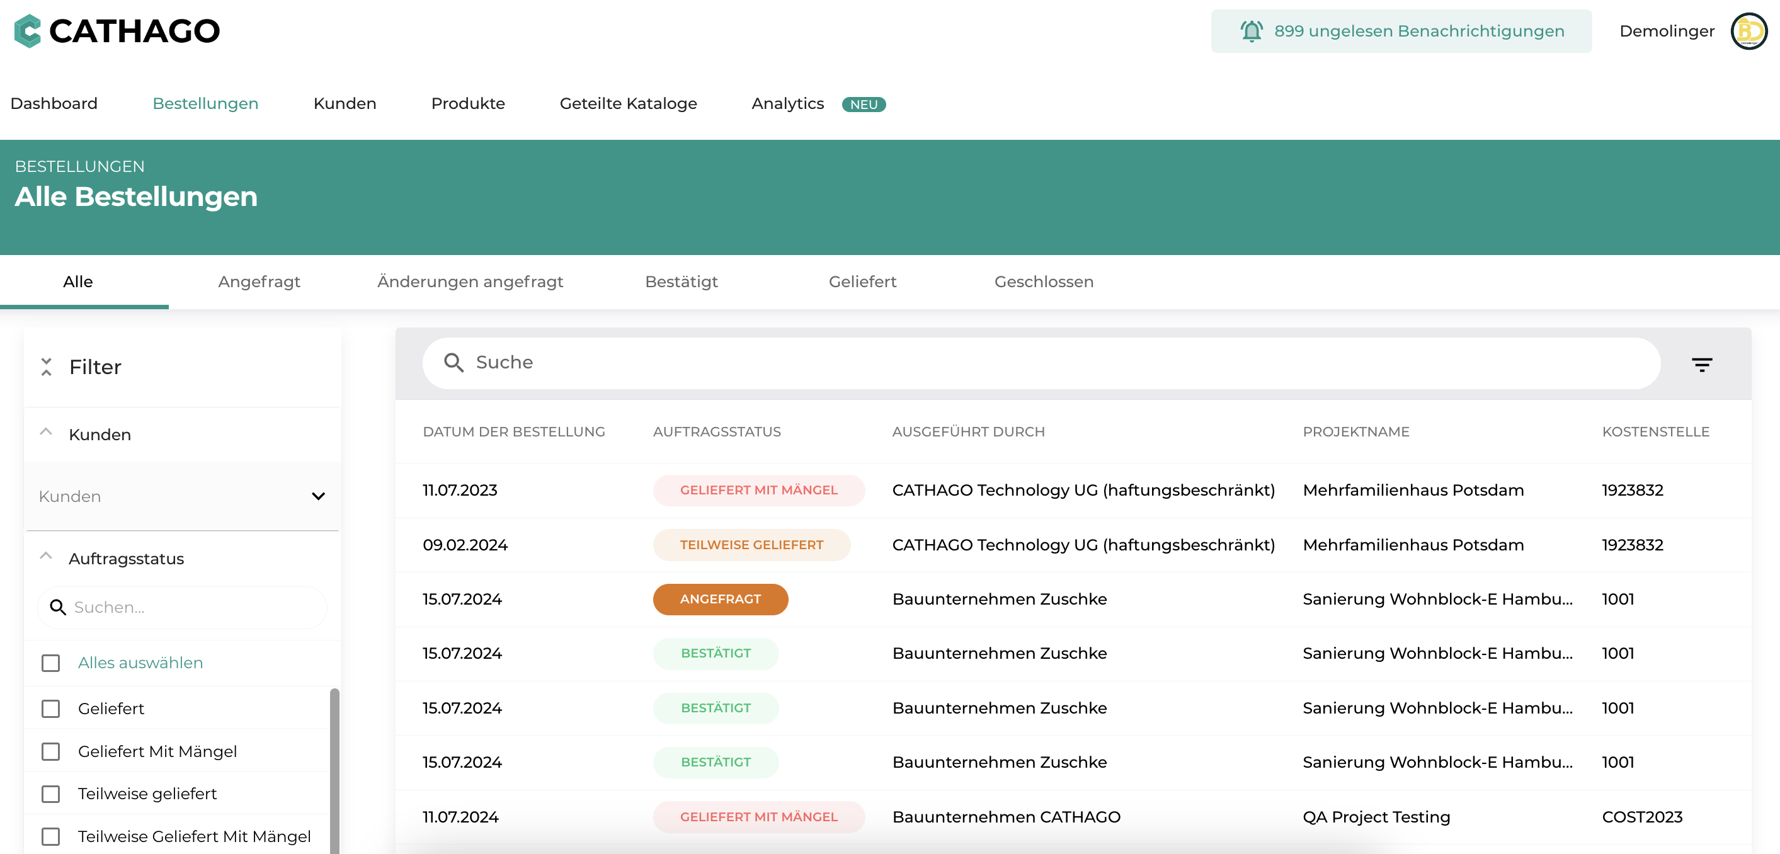Click the AUFTRAGSSTATUS column header
Viewport: 1780px width, 854px height.
(x=717, y=432)
